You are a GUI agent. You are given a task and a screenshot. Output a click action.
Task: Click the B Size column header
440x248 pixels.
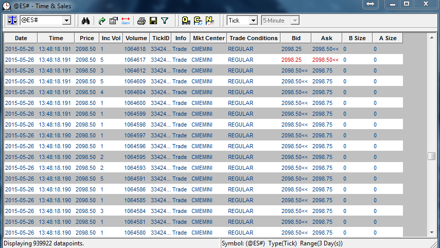point(357,38)
